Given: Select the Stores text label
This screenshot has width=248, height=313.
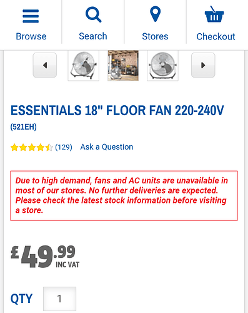Looking at the screenshot, I should [155, 36].
